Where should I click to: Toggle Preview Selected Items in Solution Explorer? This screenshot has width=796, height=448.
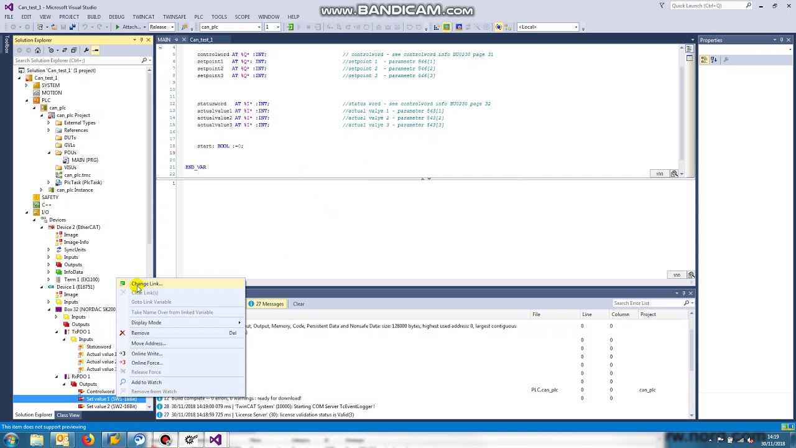(x=96, y=50)
